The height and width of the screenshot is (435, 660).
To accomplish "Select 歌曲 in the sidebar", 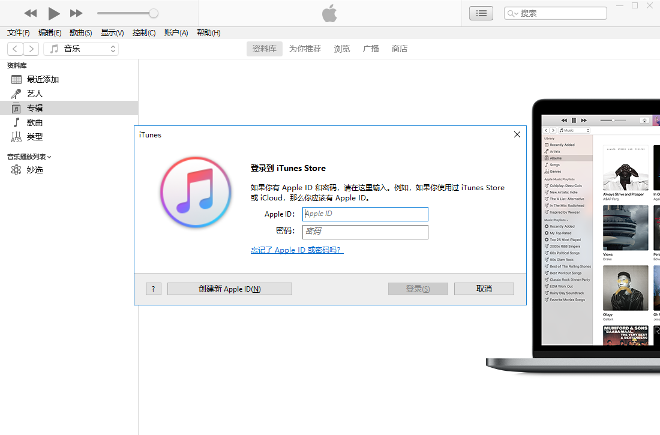I will 69,122.
